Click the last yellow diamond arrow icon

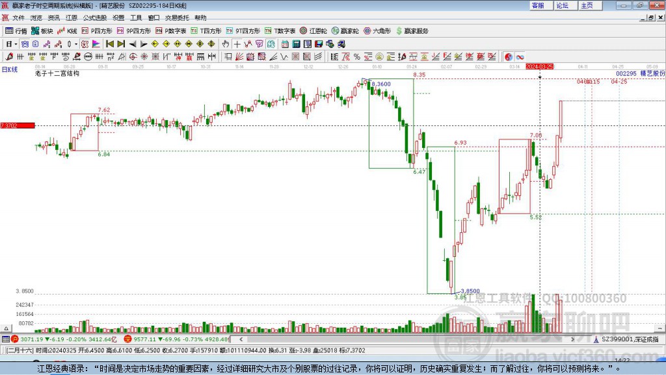(x=211, y=44)
